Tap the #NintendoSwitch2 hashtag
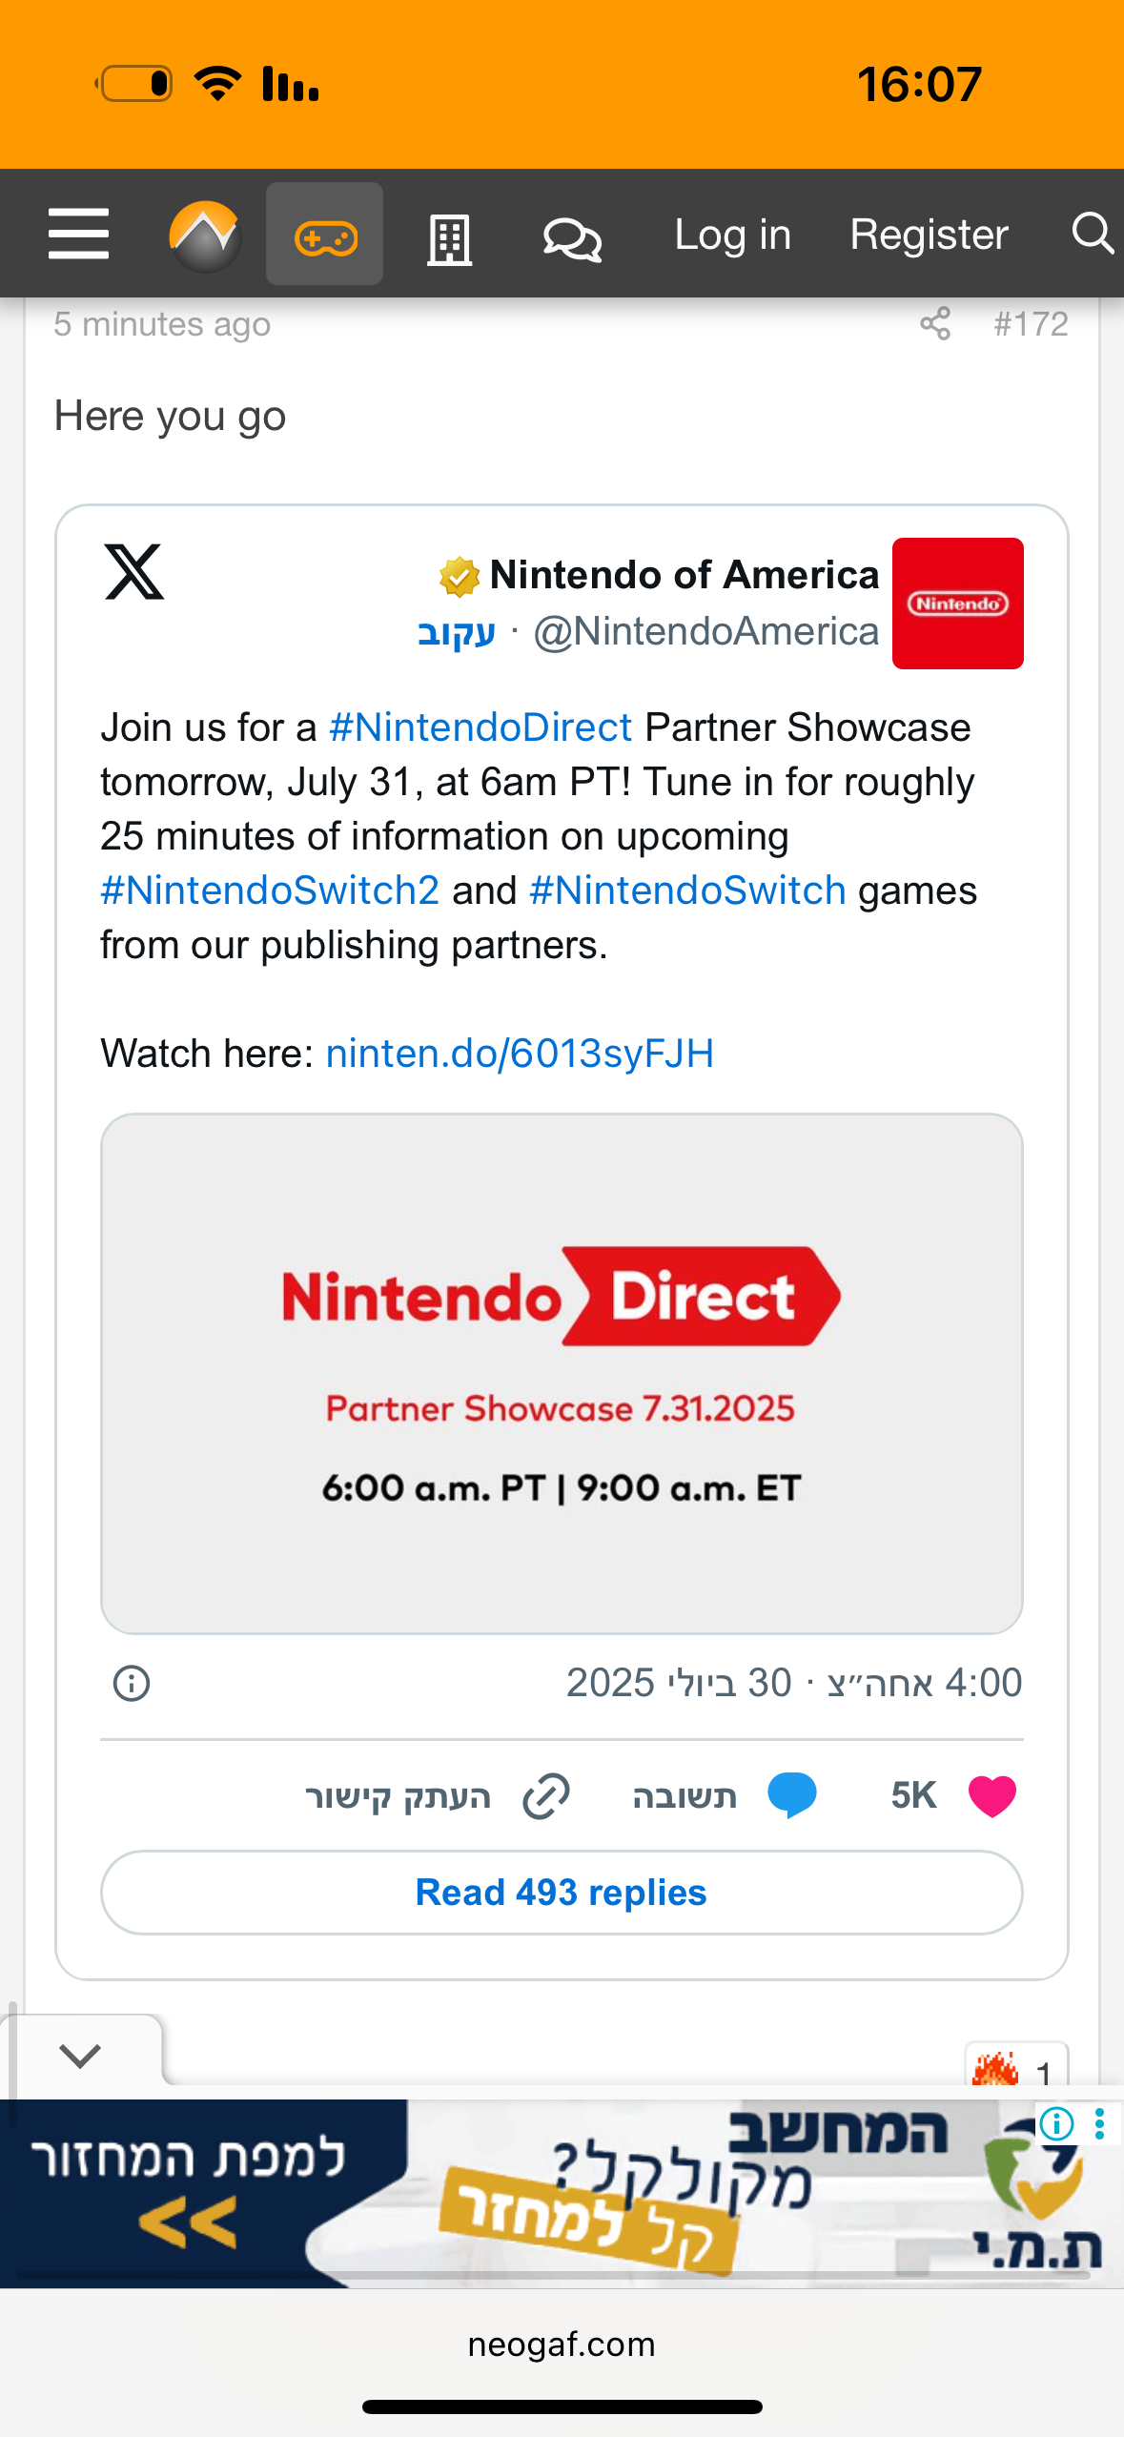This screenshot has height=2437, width=1124. coord(270,891)
